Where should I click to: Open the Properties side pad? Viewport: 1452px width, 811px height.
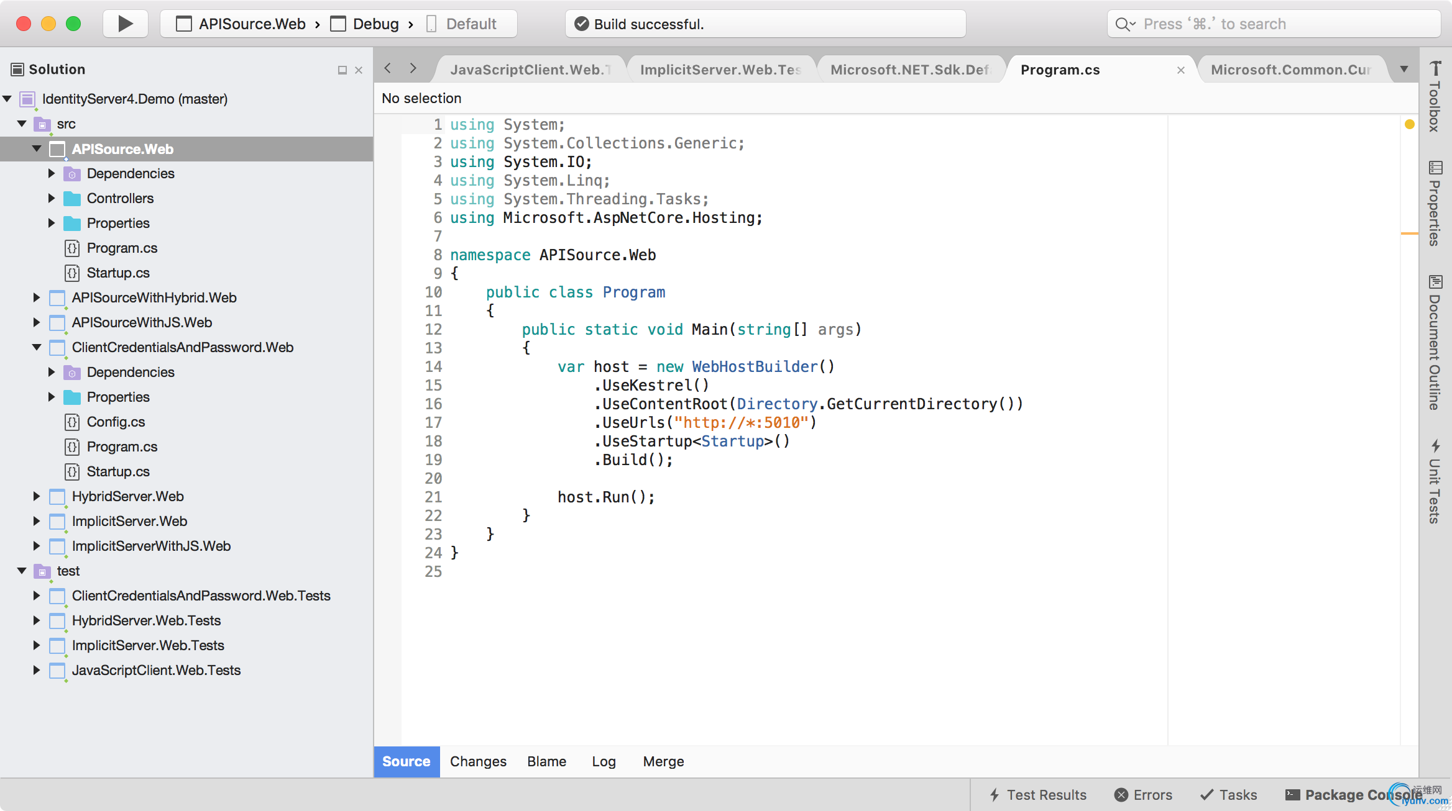click(x=1435, y=204)
